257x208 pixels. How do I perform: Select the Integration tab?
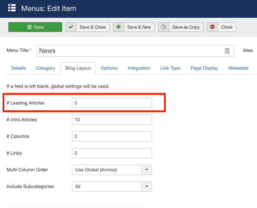(139, 68)
